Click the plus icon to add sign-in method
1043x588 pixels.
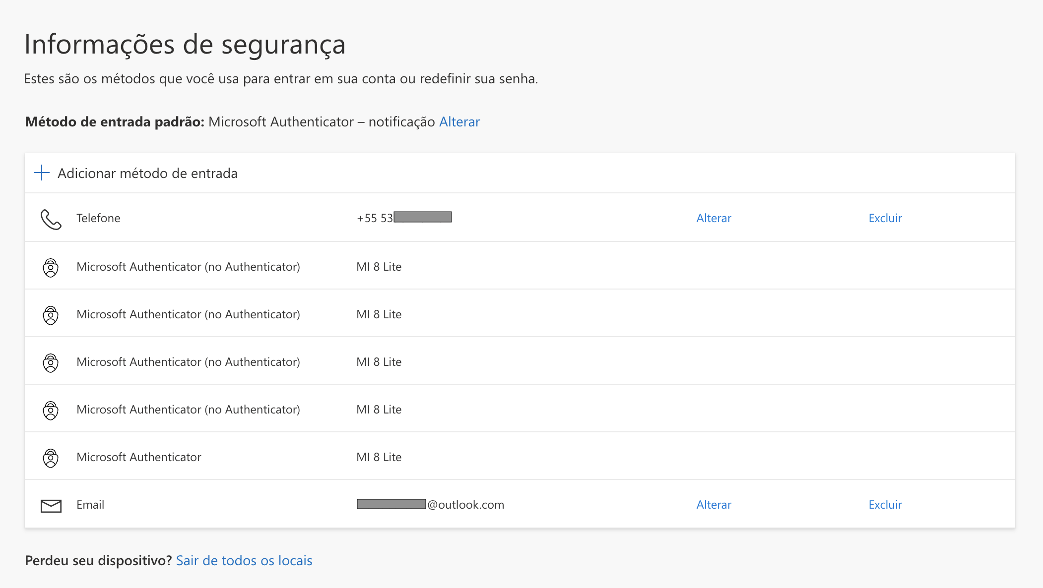[42, 173]
